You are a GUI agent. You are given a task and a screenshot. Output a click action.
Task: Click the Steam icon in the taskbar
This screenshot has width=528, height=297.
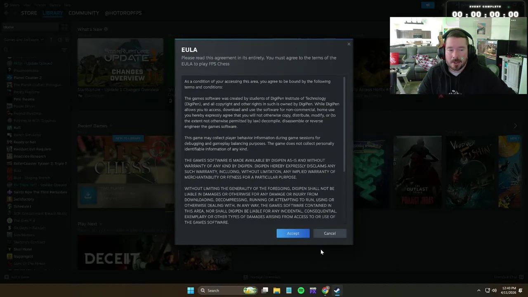pos(337,290)
